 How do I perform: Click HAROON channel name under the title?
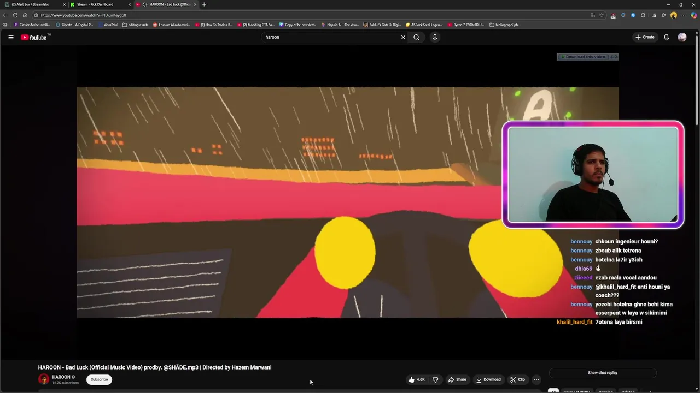[x=61, y=377]
